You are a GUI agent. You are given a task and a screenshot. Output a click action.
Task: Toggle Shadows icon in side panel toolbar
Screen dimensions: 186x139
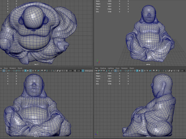(150, 71)
